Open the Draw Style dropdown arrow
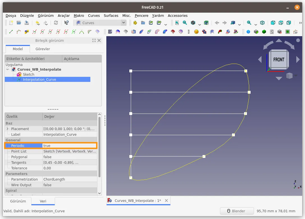This screenshot has height=219, width=305. (x=199, y=24)
